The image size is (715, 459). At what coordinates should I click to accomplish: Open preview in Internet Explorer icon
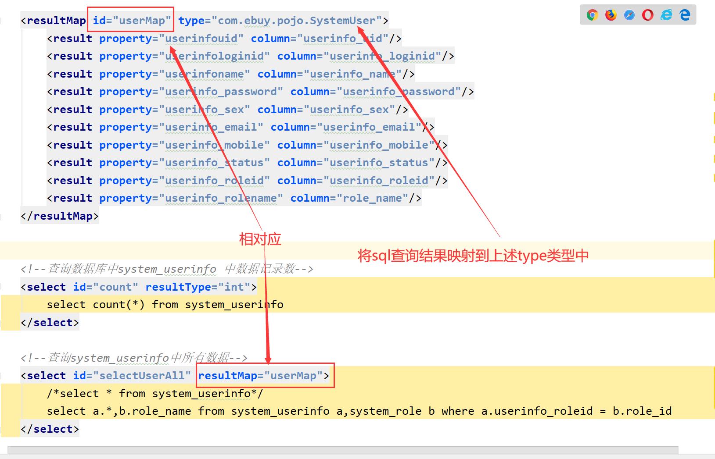click(x=666, y=15)
